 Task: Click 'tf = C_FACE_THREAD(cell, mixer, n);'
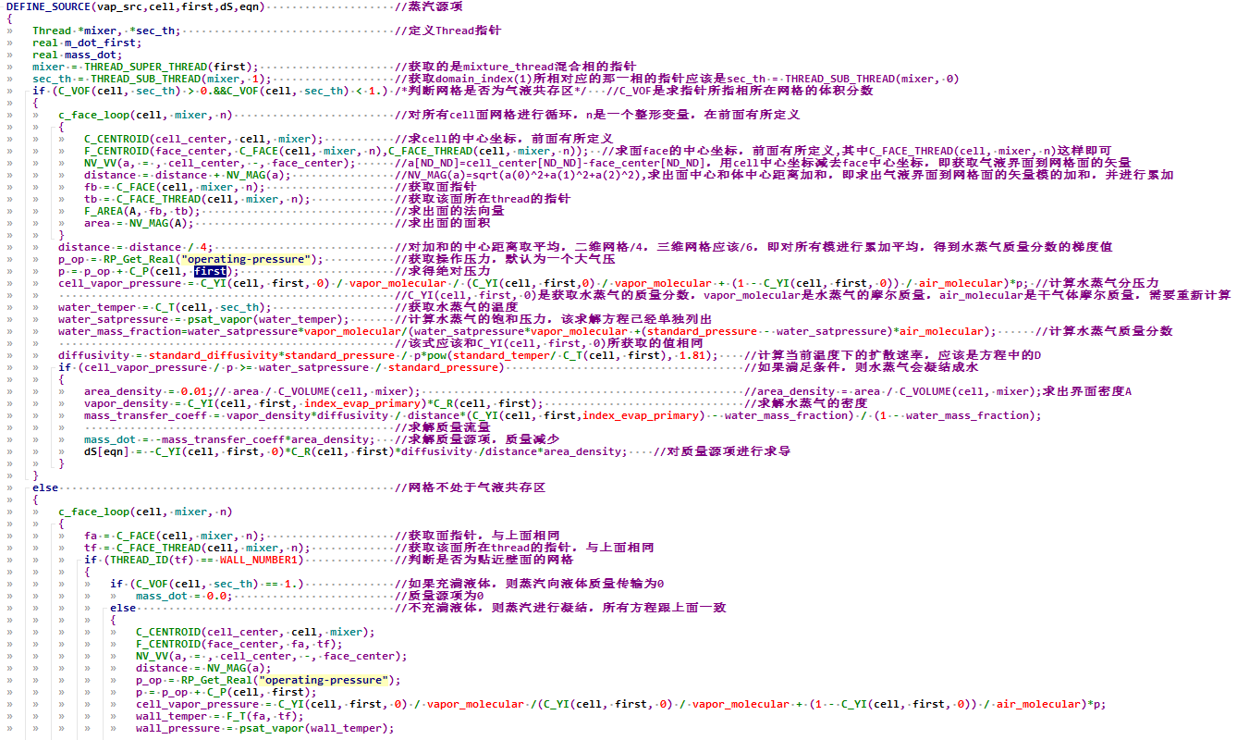[197, 548]
